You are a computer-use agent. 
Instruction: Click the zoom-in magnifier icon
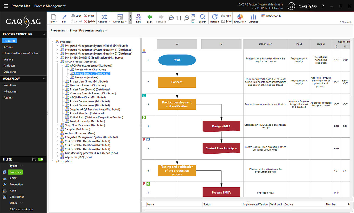pos(187,18)
